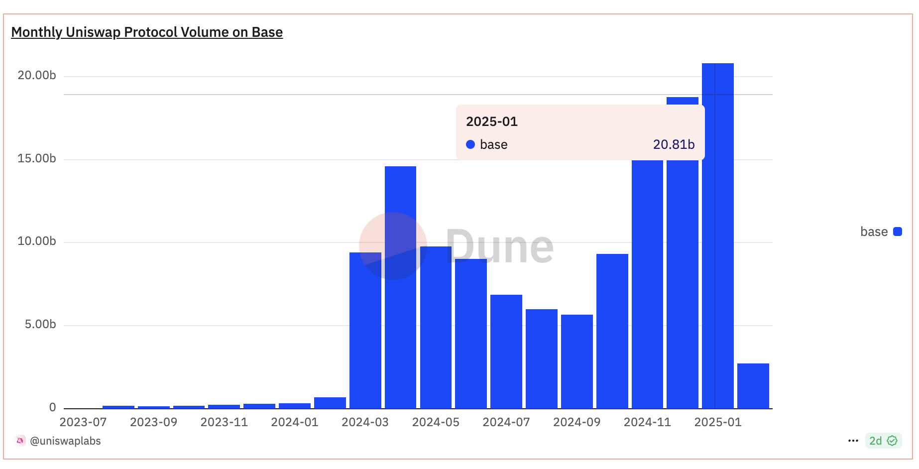The image size is (919, 469).
Task: Select the short final bar for 2025-02
Action: coord(753,386)
